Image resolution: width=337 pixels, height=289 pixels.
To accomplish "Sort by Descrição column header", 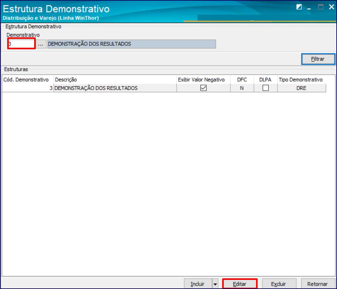I will pos(115,80).
